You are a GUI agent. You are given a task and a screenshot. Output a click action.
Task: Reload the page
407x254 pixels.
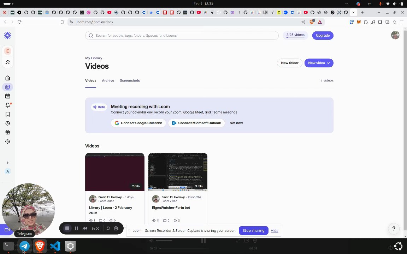pyautogui.click(x=19, y=22)
